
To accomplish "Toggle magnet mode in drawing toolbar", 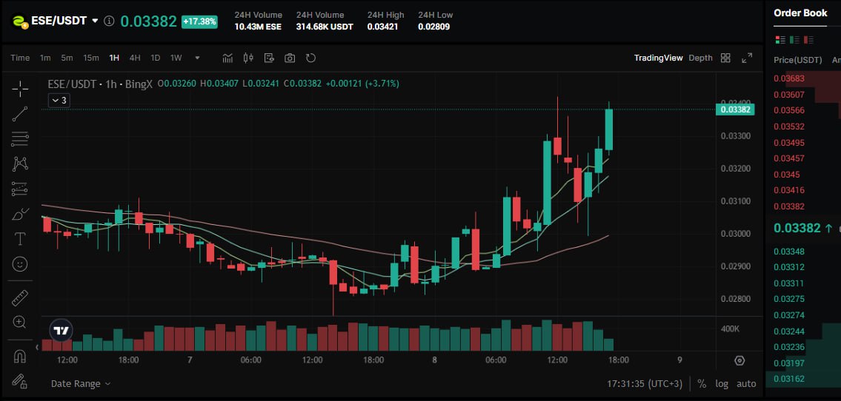I will click(x=20, y=357).
